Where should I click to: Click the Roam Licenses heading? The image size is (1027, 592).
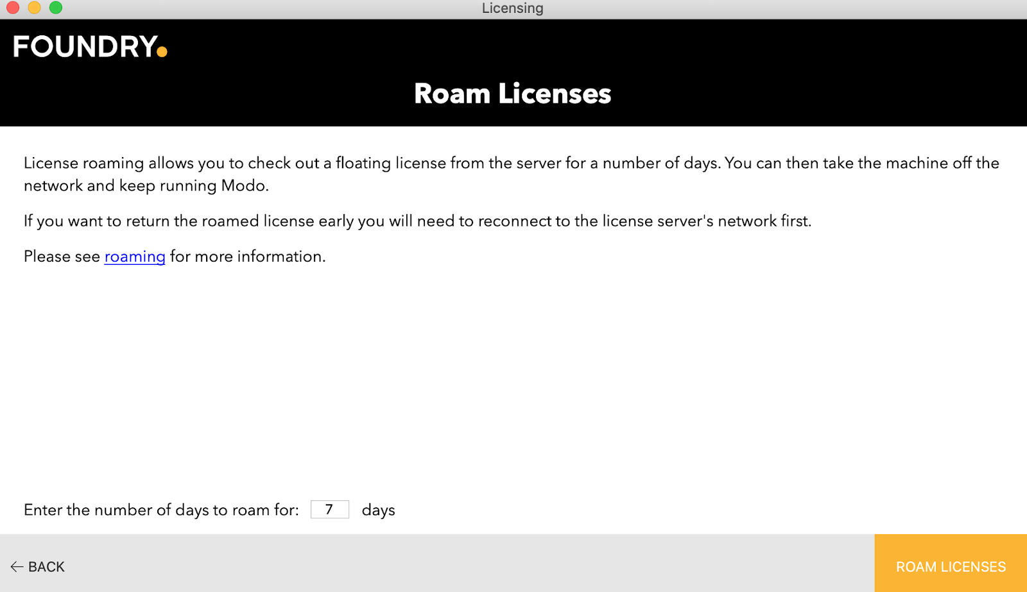tap(513, 94)
